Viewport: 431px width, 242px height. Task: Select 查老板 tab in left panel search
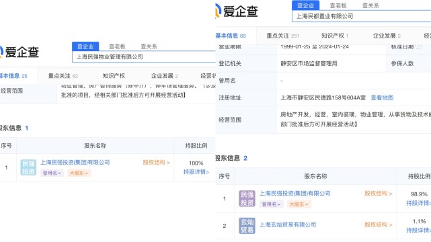pos(117,46)
